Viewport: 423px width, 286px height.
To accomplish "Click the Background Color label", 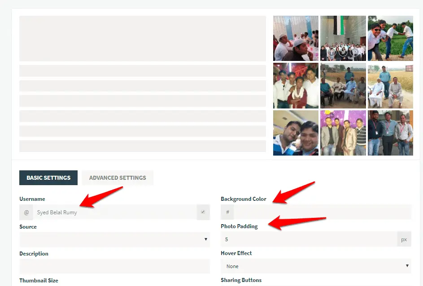I will coord(243,199).
